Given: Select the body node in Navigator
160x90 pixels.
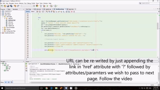Looking at the screenshot, I should [7, 70].
